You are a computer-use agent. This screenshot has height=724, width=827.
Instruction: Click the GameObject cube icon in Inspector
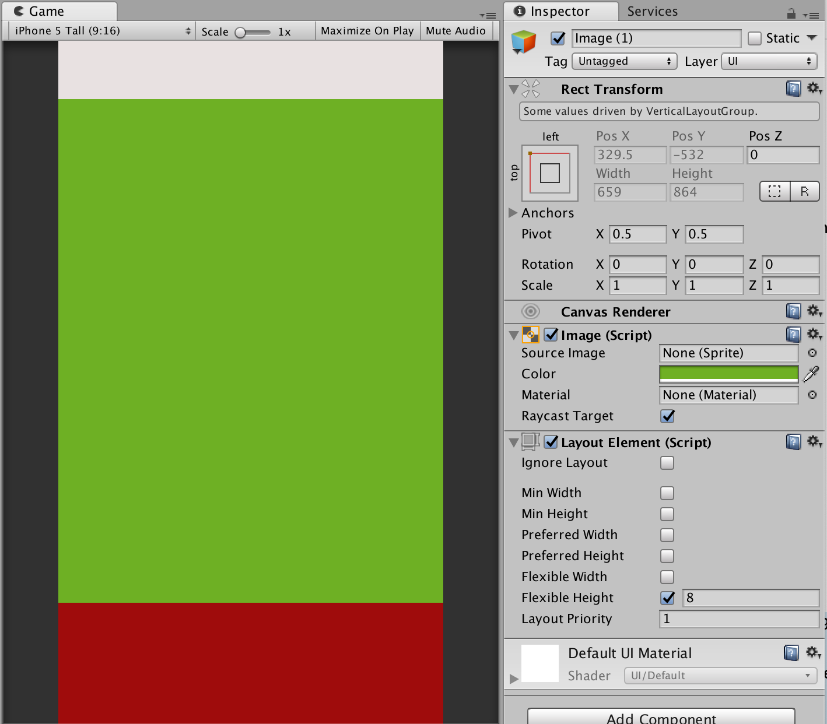pyautogui.click(x=523, y=42)
